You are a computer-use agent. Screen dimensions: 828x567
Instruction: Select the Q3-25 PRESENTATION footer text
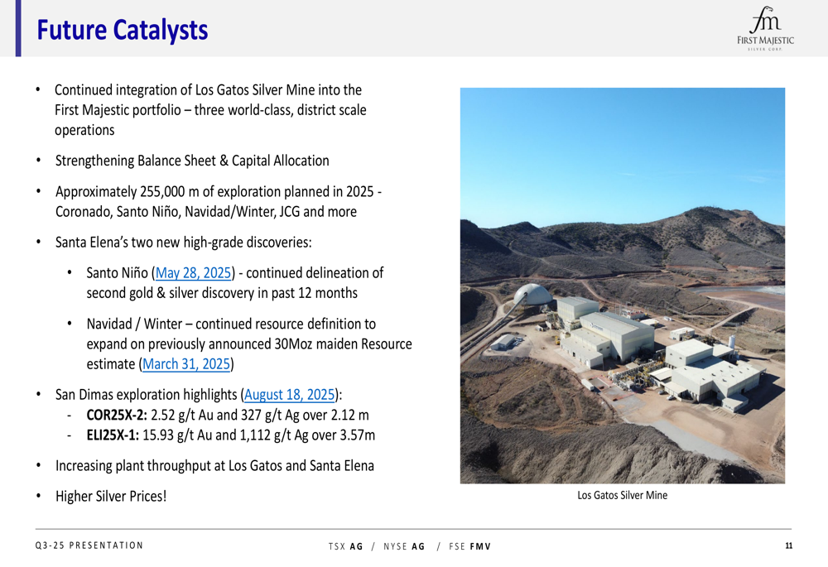89,545
